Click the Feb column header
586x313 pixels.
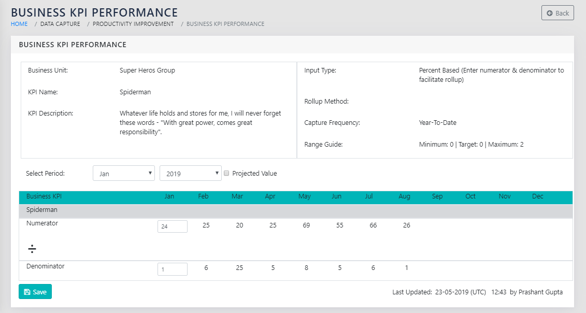204,196
